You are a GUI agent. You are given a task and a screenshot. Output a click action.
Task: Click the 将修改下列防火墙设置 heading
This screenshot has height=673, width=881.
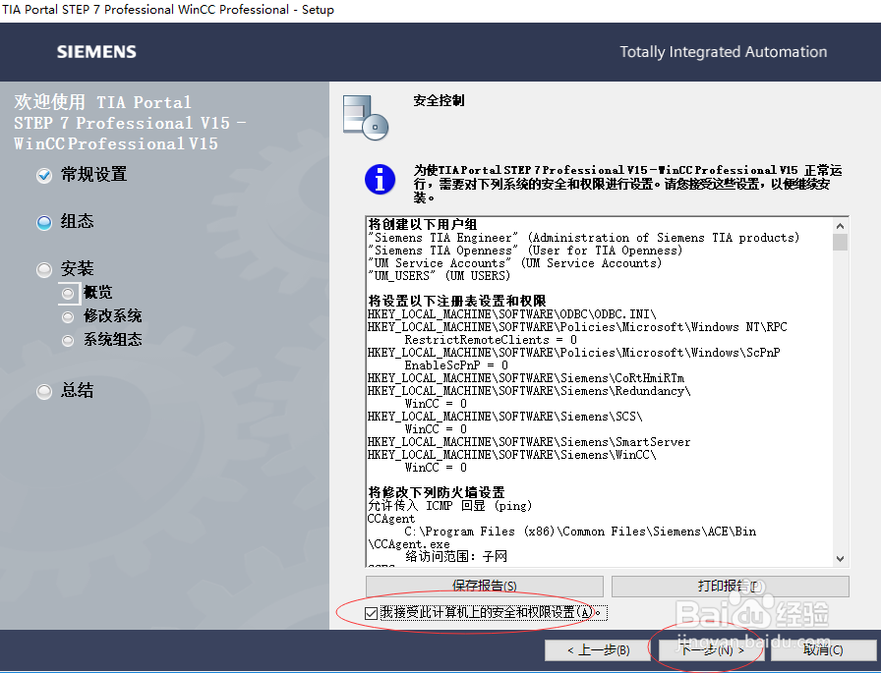pyautogui.click(x=437, y=492)
